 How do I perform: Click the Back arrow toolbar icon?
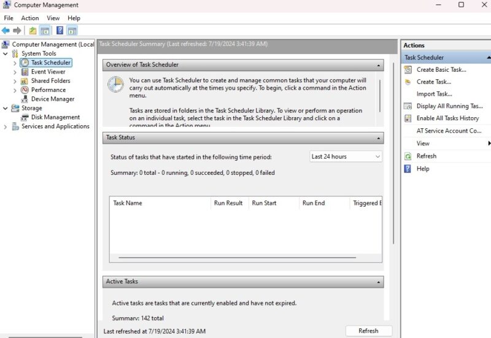(6, 30)
